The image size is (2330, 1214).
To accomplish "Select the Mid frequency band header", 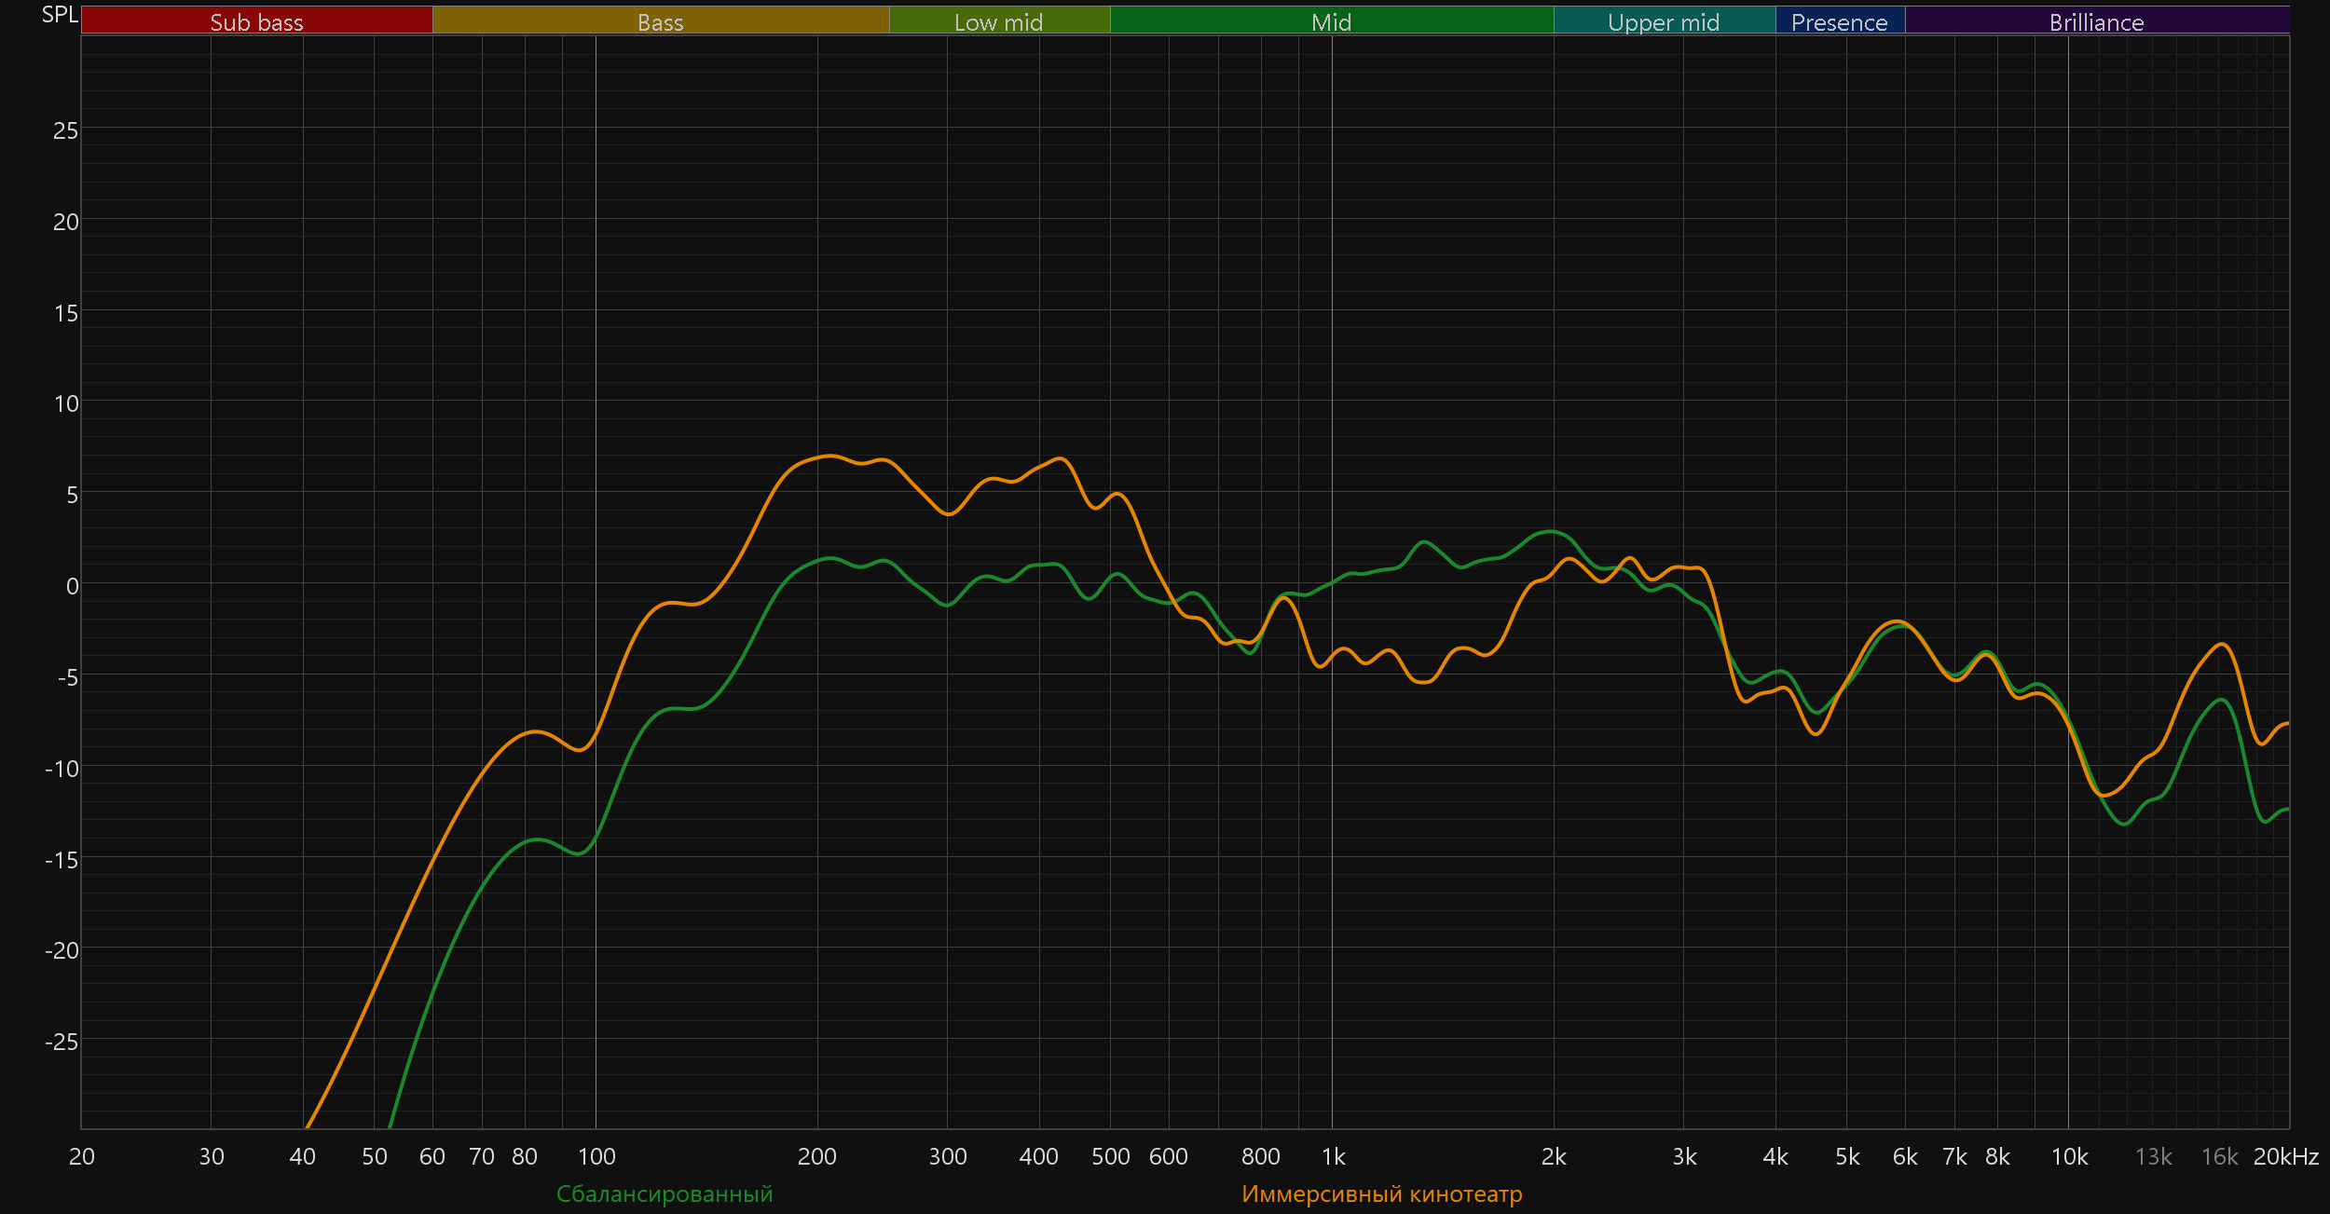I will click(x=1331, y=21).
